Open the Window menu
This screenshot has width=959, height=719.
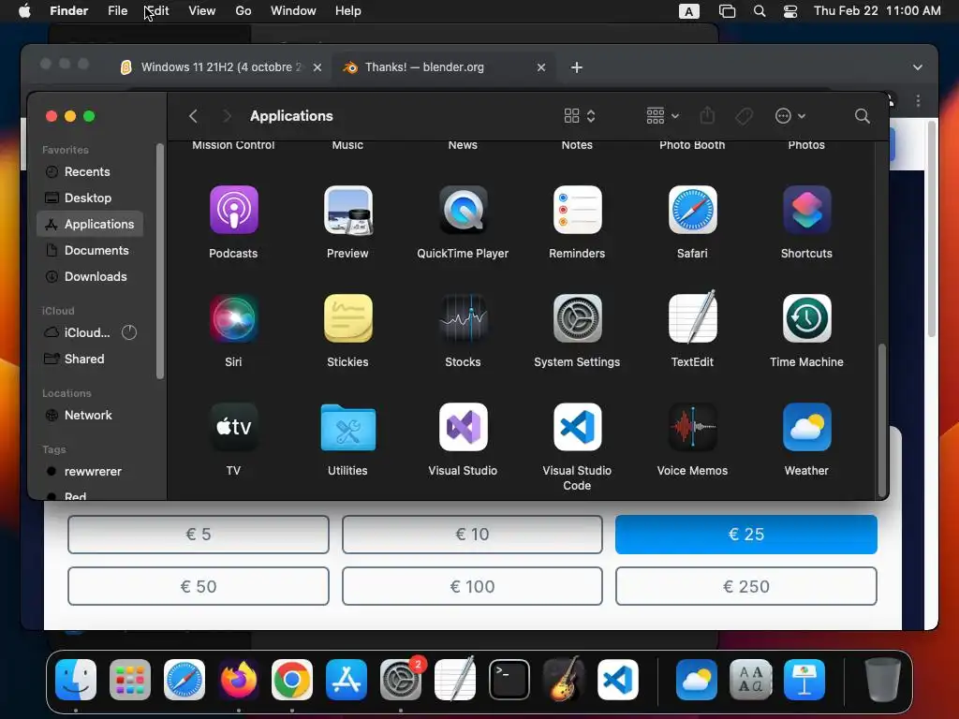tap(293, 11)
